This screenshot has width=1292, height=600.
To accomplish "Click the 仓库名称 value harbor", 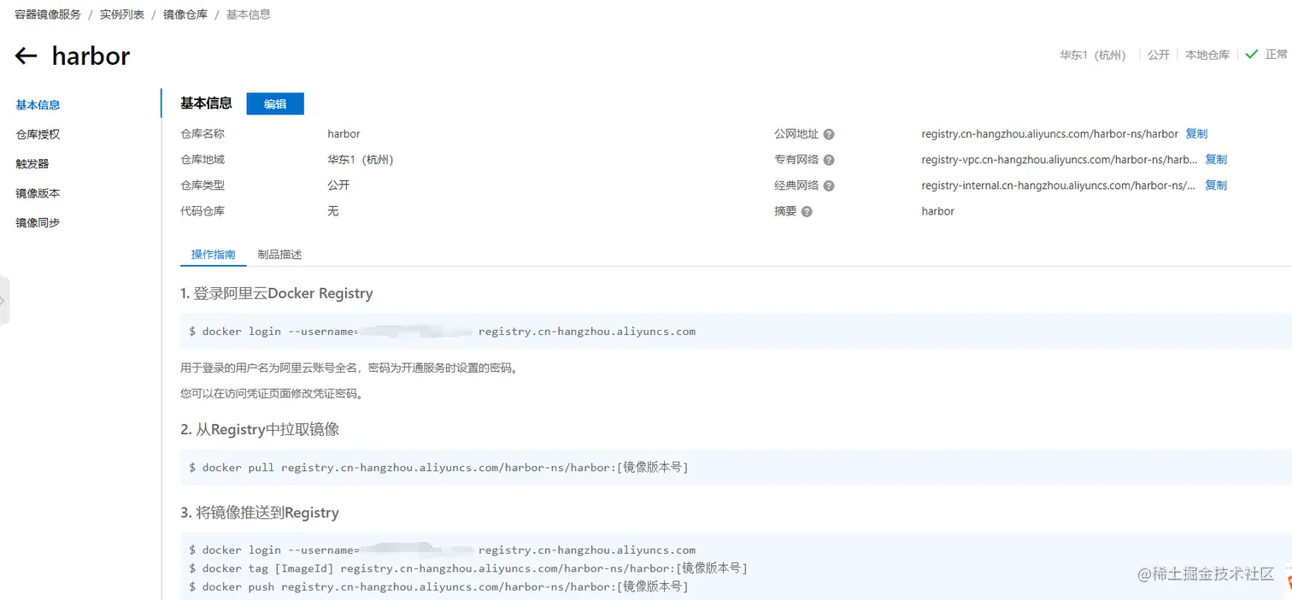I will pos(344,134).
